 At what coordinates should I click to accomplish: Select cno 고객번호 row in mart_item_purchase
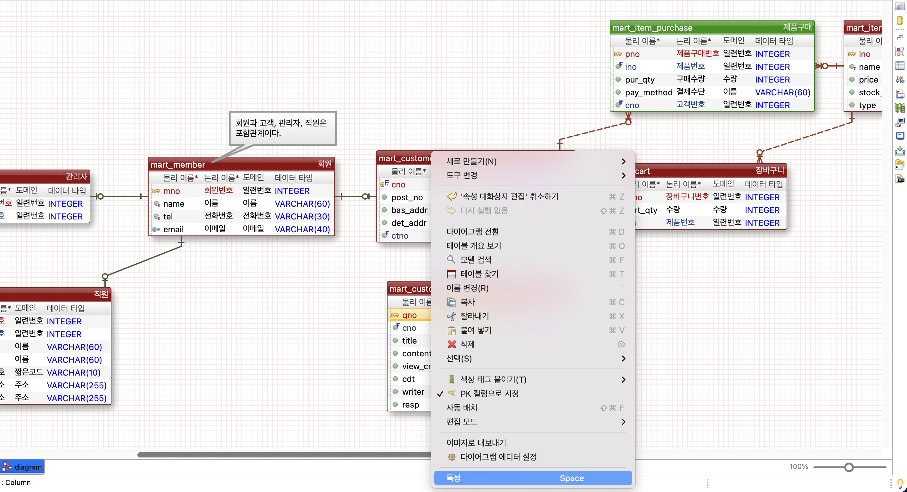tap(712, 105)
